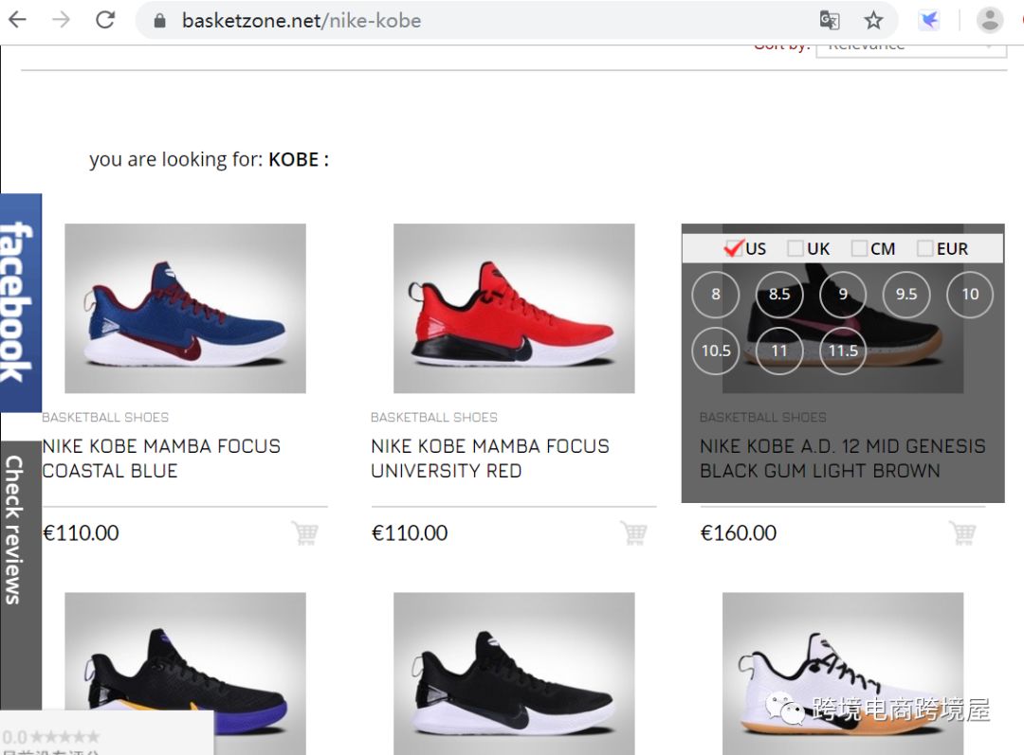
Task: Click the black and white shoe image
Action: [514, 674]
